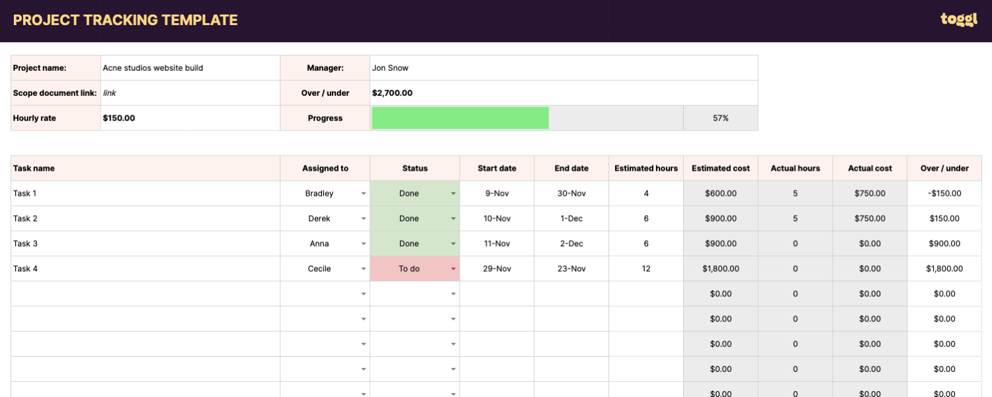
Task: Open status dropdown on the last visible row
Action: tap(452, 392)
